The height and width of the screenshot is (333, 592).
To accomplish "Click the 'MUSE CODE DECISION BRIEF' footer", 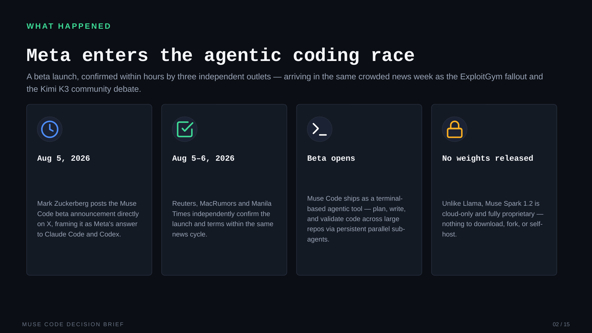I will click(x=73, y=324).
